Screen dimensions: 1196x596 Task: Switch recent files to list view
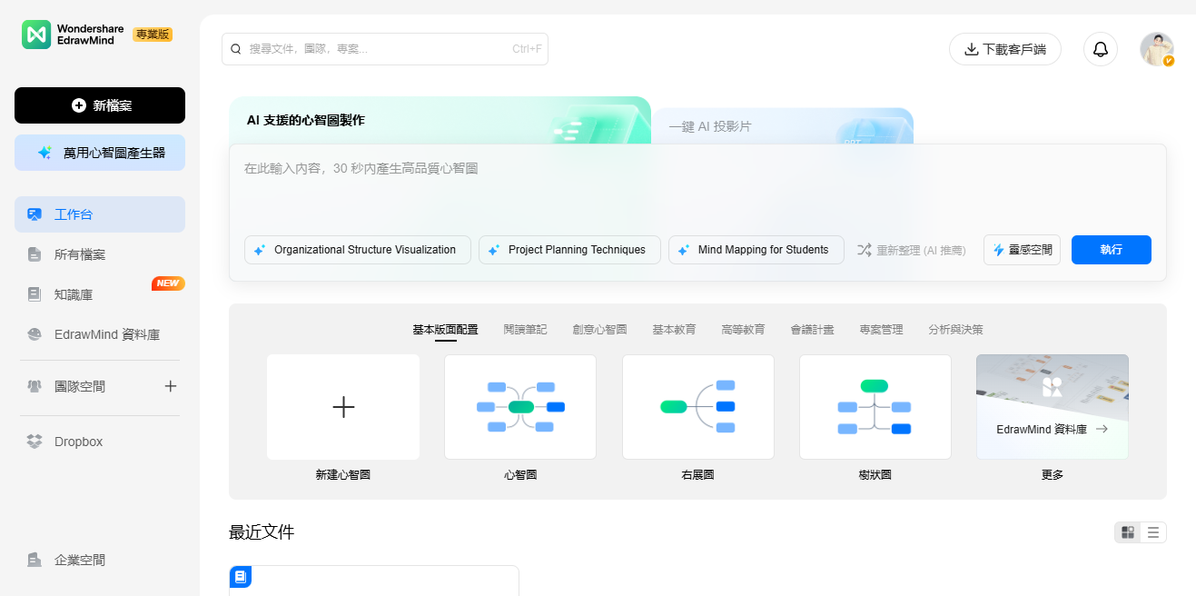(x=1152, y=532)
